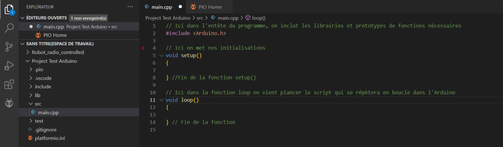Switch to the PIO Home tab
This screenshot has width=503, height=147.
[206, 7]
